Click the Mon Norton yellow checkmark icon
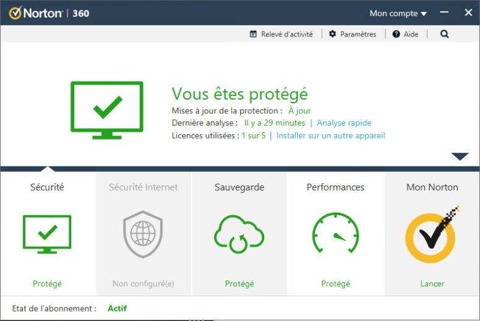The height and width of the screenshot is (321, 480). (432, 235)
